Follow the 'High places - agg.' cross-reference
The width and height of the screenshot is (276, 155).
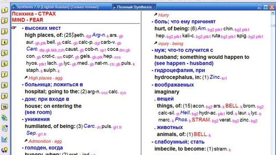click(x=46, y=78)
